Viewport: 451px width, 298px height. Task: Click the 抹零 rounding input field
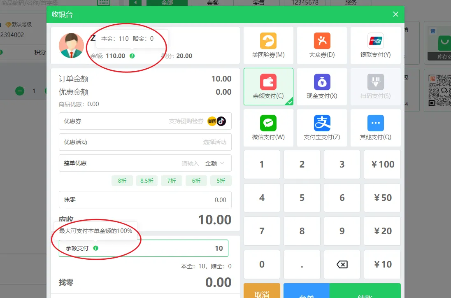click(x=145, y=200)
